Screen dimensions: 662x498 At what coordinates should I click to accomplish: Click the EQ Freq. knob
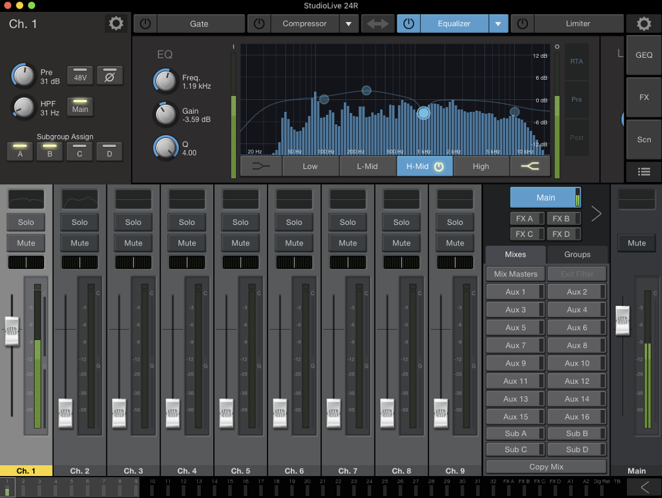165,81
